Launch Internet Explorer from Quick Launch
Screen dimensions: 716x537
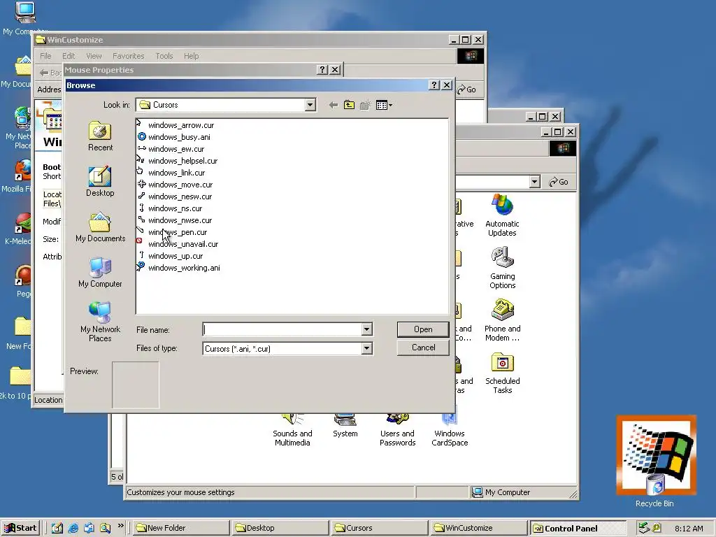pos(73,529)
